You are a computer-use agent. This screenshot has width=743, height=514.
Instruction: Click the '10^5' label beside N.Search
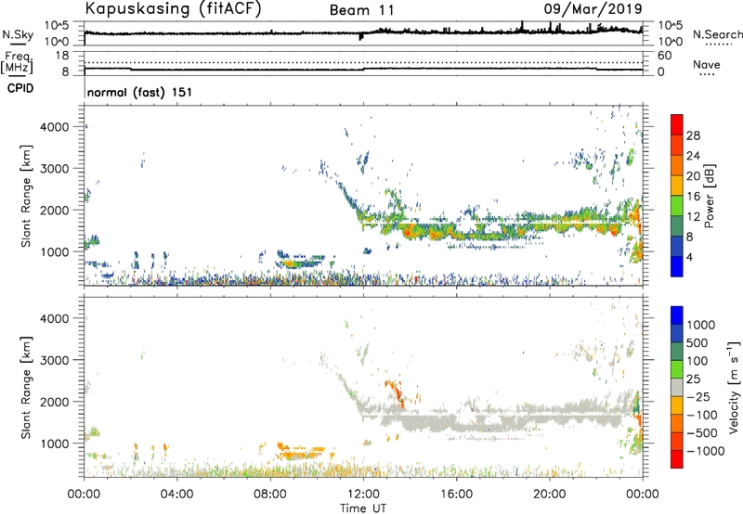[671, 25]
